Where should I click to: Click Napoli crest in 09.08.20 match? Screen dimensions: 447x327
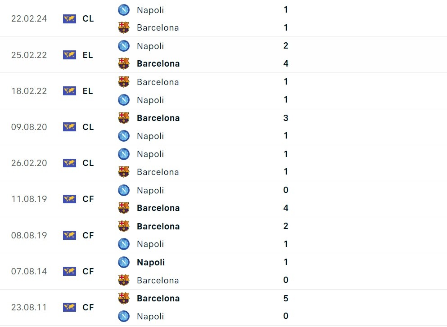coord(123,136)
